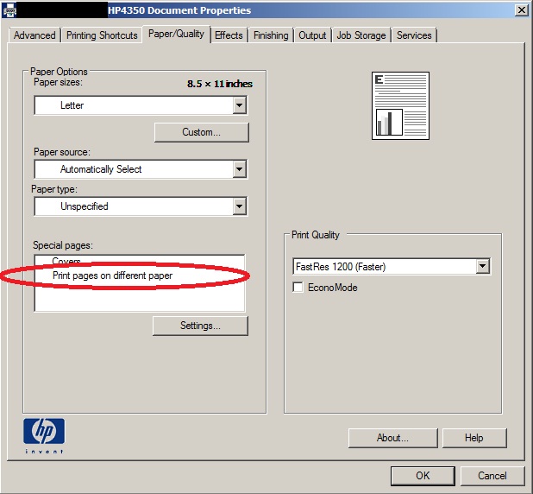Click the Custom... button

pos(201,132)
